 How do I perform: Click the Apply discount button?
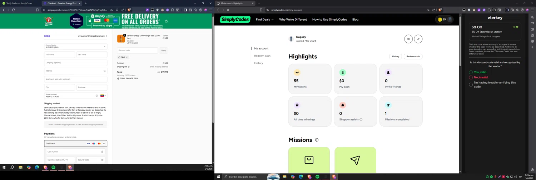(x=164, y=51)
